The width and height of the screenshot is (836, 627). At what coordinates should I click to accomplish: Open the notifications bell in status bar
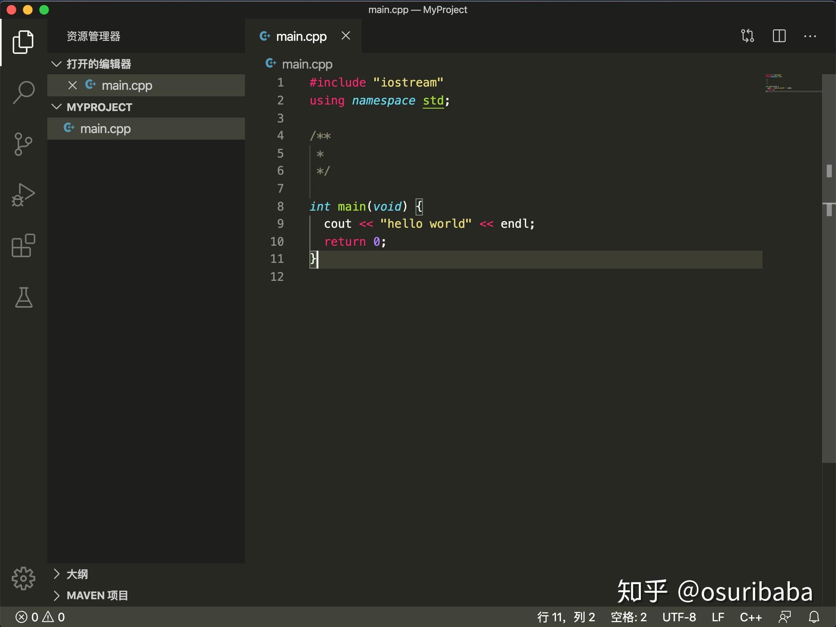[x=814, y=617]
